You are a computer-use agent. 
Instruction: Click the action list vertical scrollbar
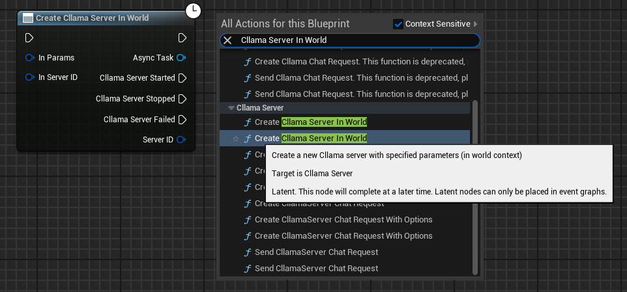click(475, 187)
